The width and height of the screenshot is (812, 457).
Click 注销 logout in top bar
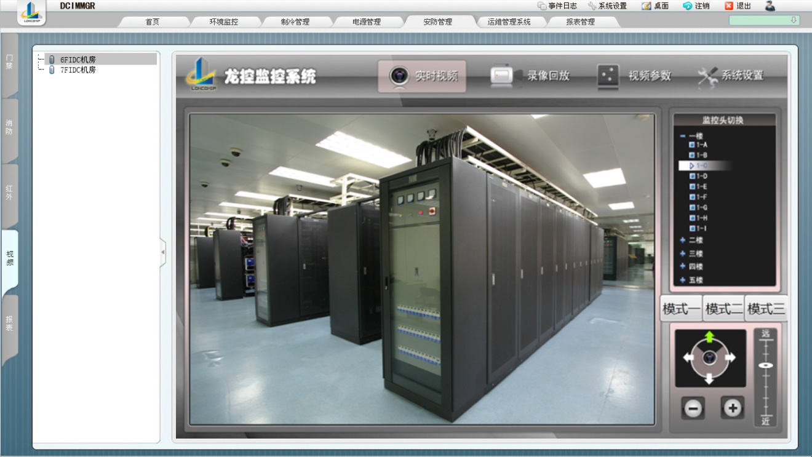696,6
